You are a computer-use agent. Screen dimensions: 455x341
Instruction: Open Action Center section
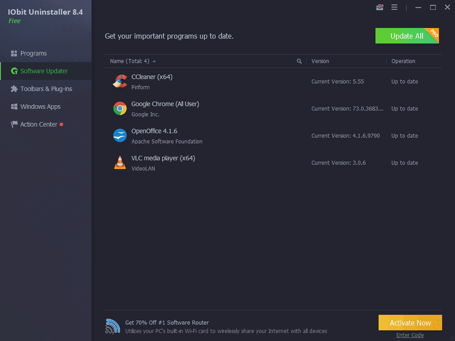click(x=46, y=124)
